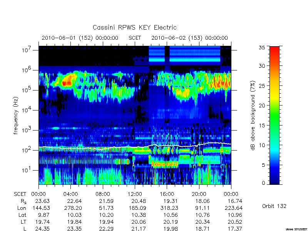Click the '08:00' time axis label
This screenshot has width=308, height=231.
[103, 194]
